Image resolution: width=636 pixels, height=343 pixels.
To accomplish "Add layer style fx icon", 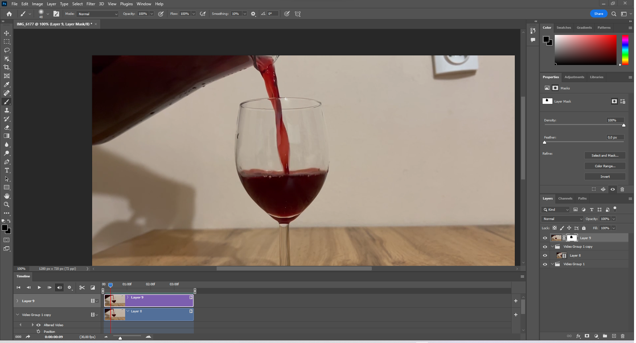I will [x=579, y=336].
